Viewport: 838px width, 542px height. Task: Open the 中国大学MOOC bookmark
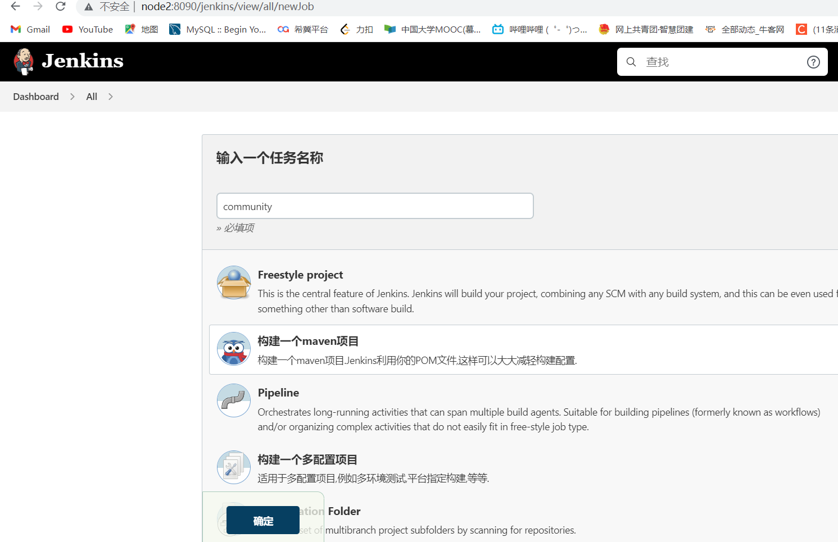click(433, 29)
